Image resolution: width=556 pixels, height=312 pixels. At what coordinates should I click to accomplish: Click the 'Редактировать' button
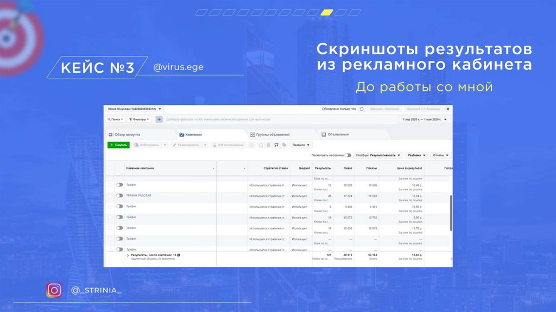click(186, 145)
